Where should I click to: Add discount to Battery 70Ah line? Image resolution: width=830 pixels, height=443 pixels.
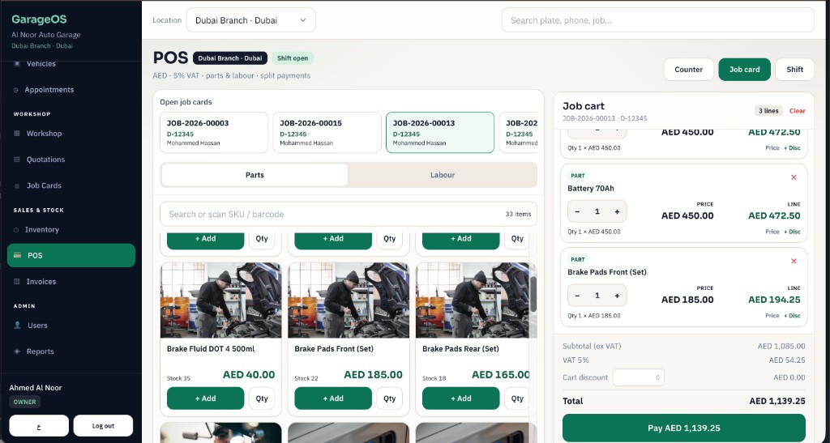coord(793,232)
